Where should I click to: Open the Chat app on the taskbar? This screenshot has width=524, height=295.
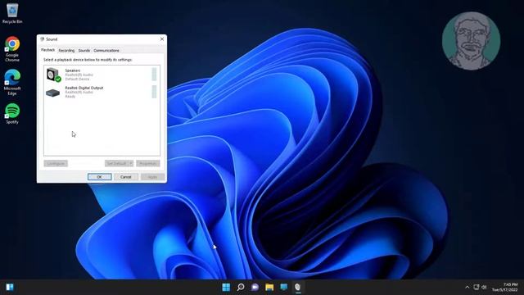pos(255,287)
